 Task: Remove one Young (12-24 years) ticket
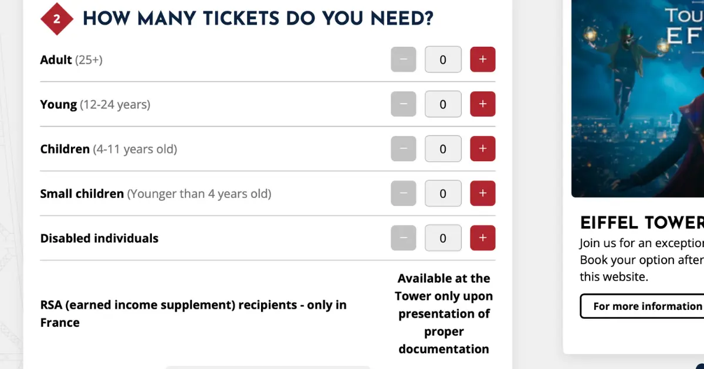pos(404,104)
